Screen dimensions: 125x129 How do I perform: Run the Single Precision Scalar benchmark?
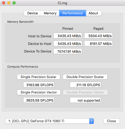(x=39, y=77)
